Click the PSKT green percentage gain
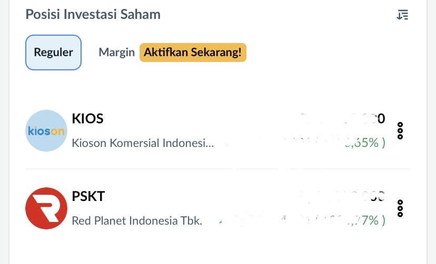The width and height of the screenshot is (436, 264). tap(365, 220)
